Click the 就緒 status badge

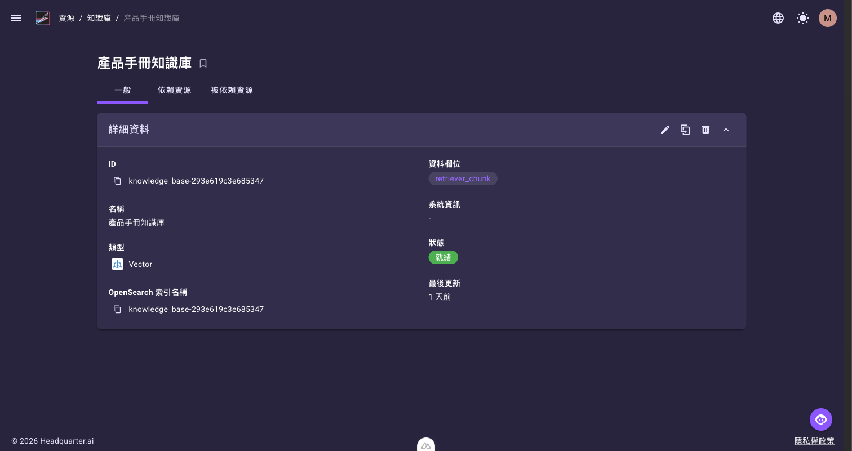click(443, 257)
